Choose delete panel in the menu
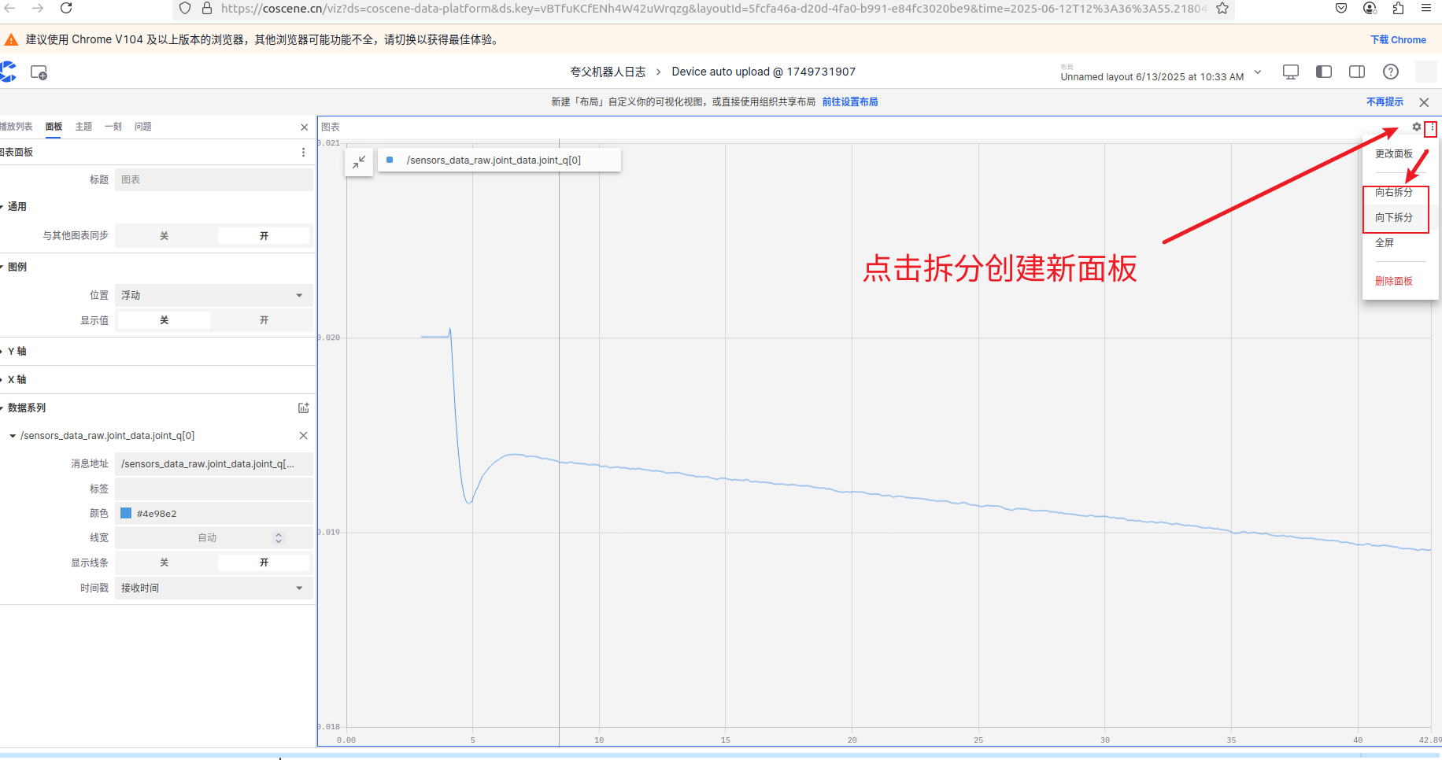This screenshot has width=1442, height=760. pyautogui.click(x=1393, y=281)
